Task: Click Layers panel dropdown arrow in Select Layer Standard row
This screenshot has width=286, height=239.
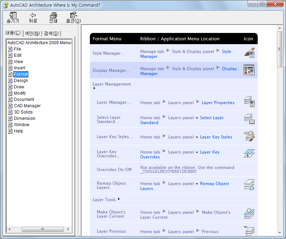Action: tap(197, 118)
